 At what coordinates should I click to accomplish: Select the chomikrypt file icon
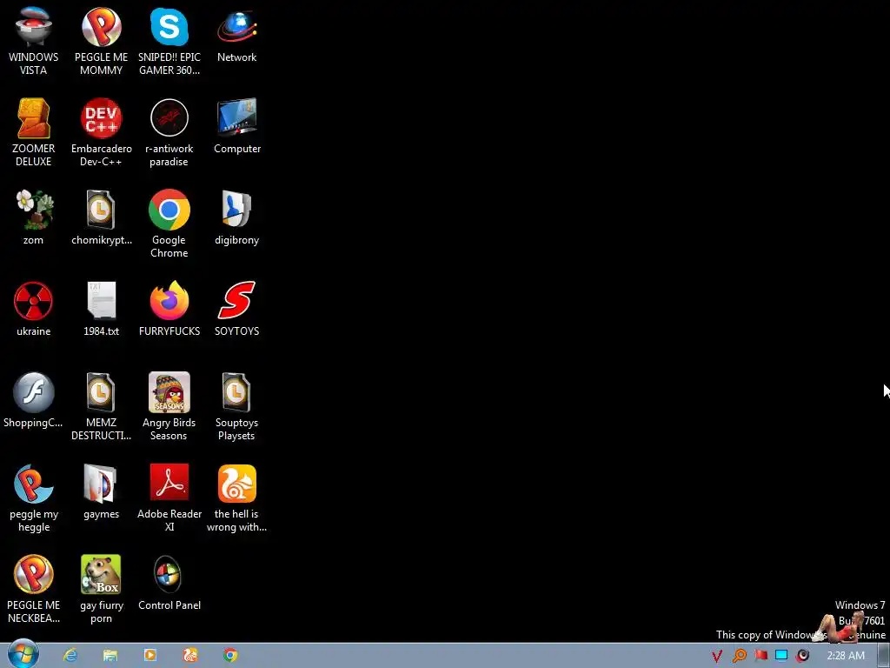click(x=101, y=217)
